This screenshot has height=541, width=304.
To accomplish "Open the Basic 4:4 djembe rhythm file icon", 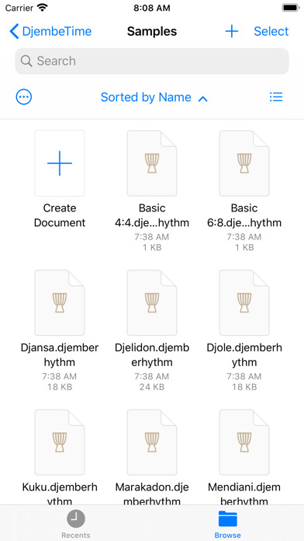I will point(152,163).
